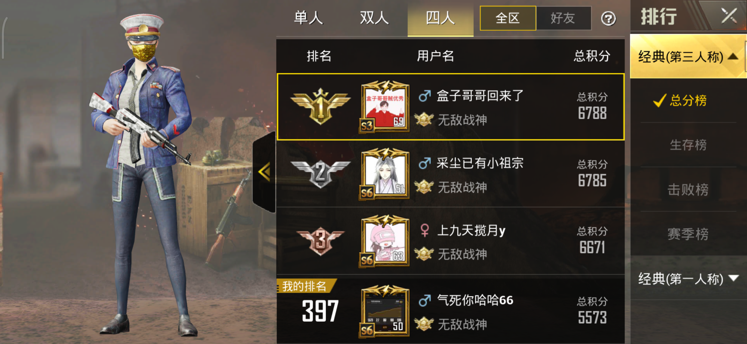Collapse the side panel with left arrow

pyautogui.click(x=264, y=172)
